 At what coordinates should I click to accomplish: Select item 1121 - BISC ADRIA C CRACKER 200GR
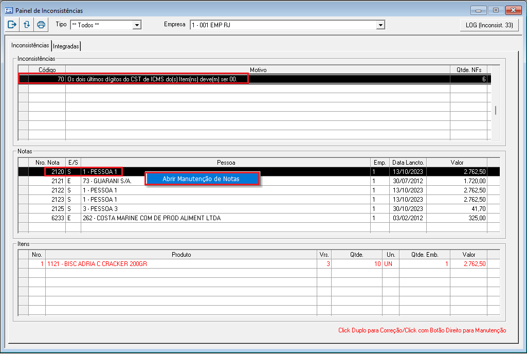[259, 264]
